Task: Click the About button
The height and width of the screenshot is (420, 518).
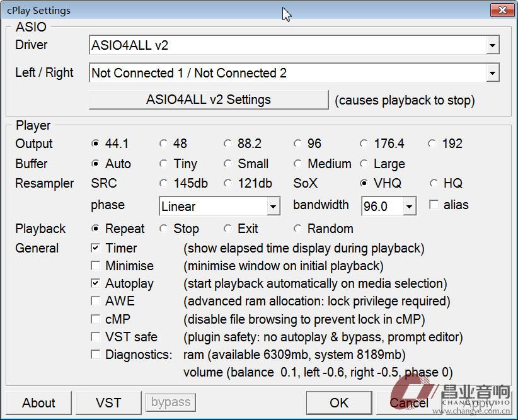Action: [x=38, y=403]
